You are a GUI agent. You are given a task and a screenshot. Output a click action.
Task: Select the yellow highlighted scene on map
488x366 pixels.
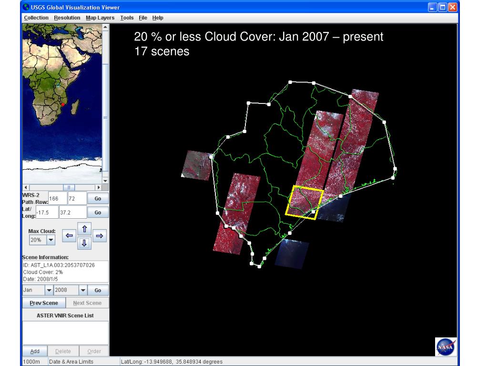click(x=305, y=203)
